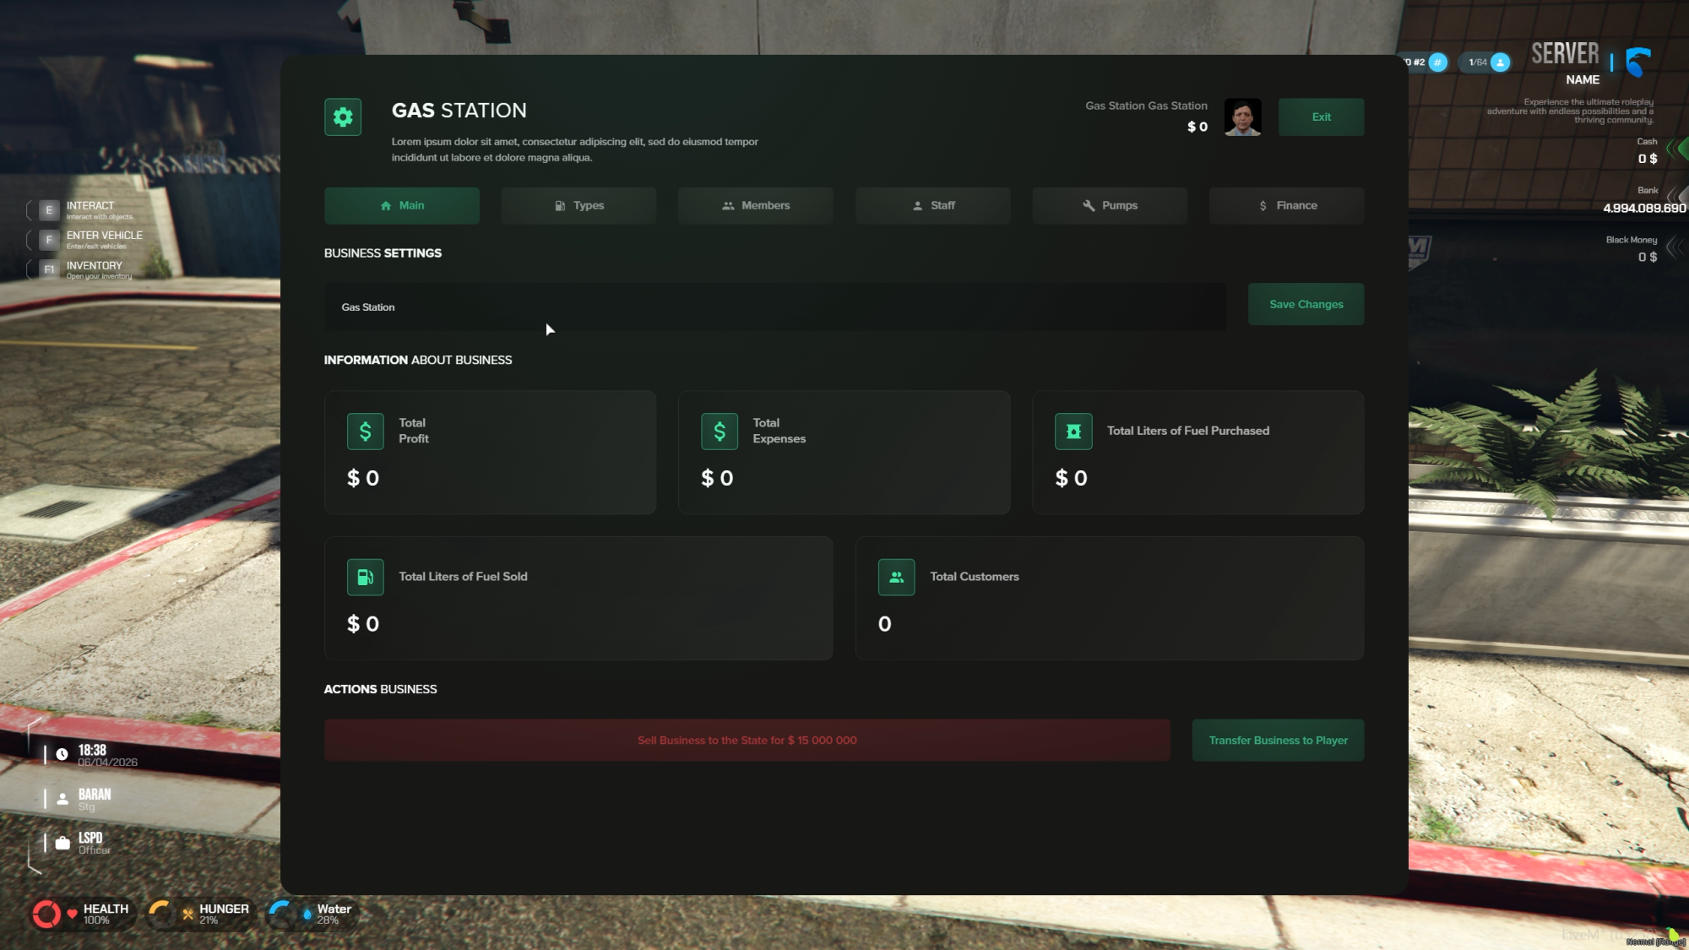Exit the gas station menu
The width and height of the screenshot is (1689, 950).
(1322, 117)
